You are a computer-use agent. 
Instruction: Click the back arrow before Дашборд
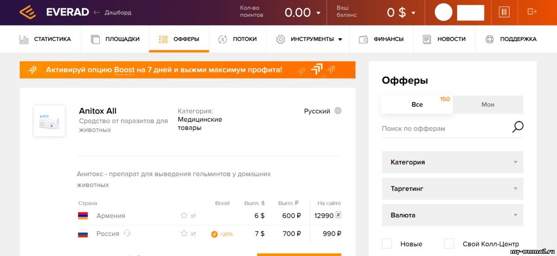click(97, 13)
